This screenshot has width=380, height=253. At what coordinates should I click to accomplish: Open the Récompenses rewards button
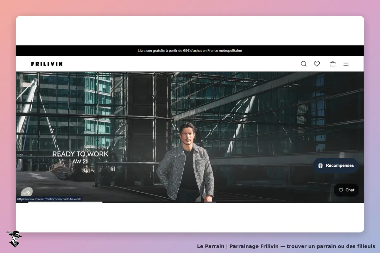336,165
